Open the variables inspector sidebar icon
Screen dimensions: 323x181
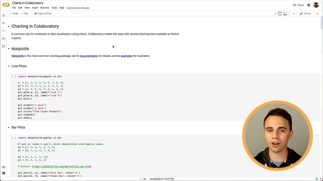[x=4, y=38]
